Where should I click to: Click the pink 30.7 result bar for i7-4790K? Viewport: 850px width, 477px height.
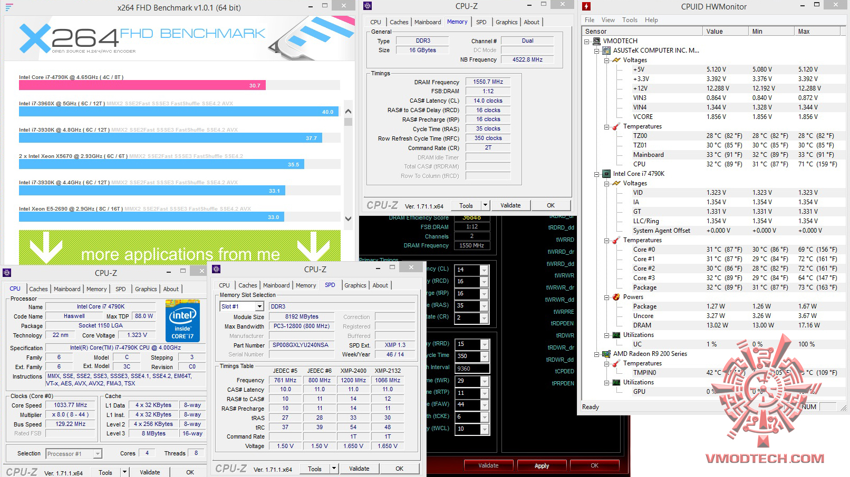[142, 85]
